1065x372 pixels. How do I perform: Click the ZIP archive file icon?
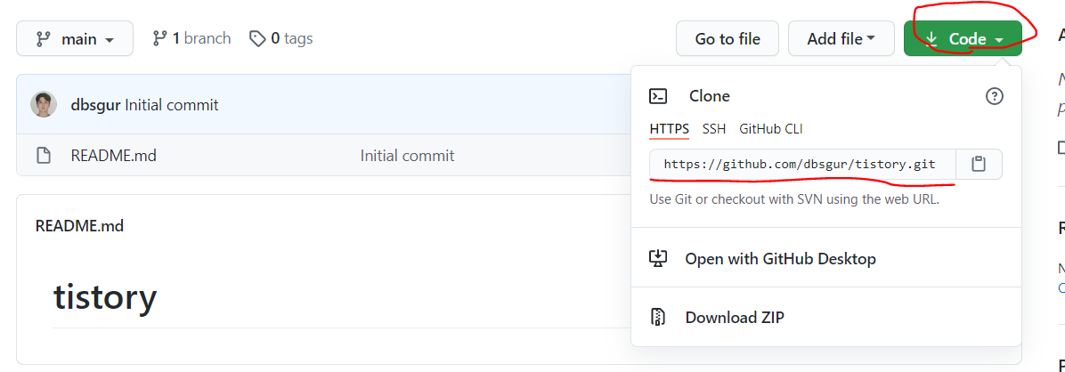(657, 317)
